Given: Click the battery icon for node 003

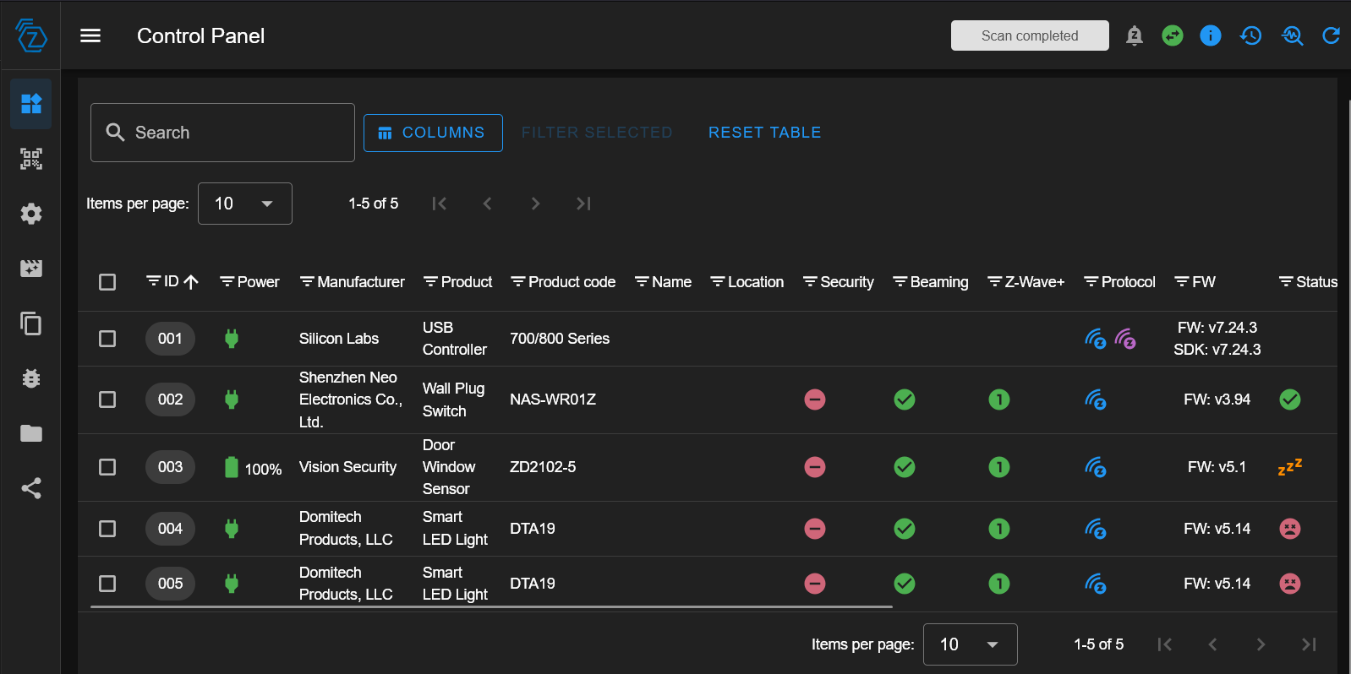Looking at the screenshot, I should point(232,467).
